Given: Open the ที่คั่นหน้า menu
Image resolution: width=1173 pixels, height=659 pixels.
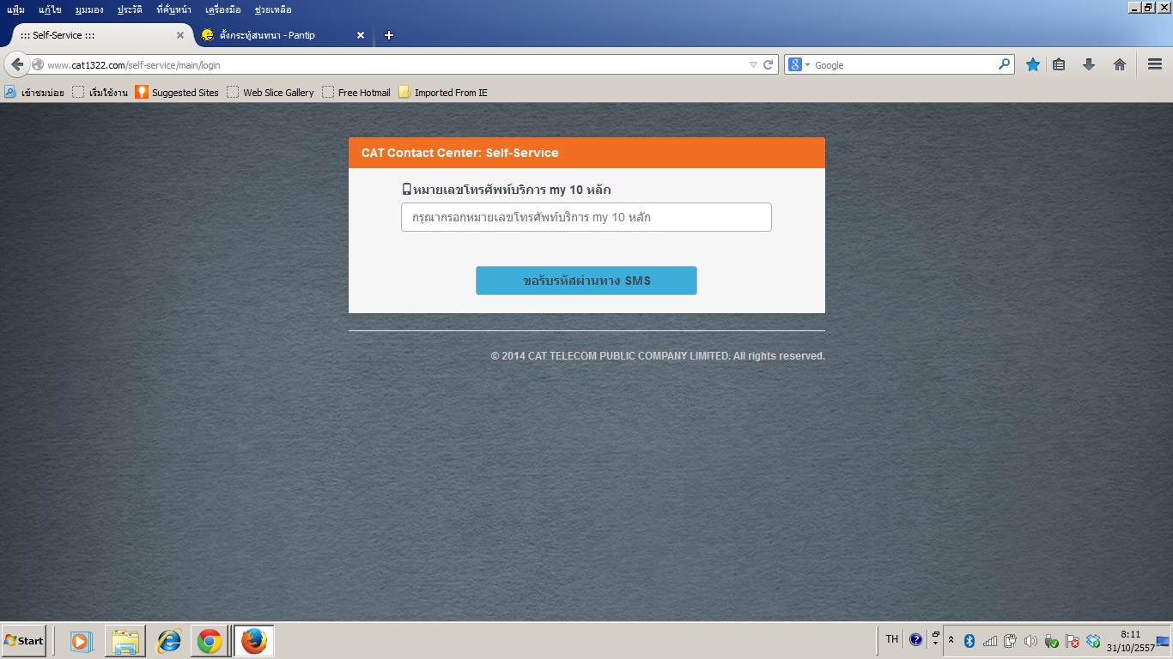Looking at the screenshot, I should click(173, 9).
